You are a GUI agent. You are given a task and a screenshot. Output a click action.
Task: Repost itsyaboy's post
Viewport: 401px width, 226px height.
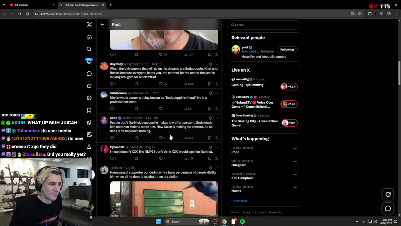(136, 84)
